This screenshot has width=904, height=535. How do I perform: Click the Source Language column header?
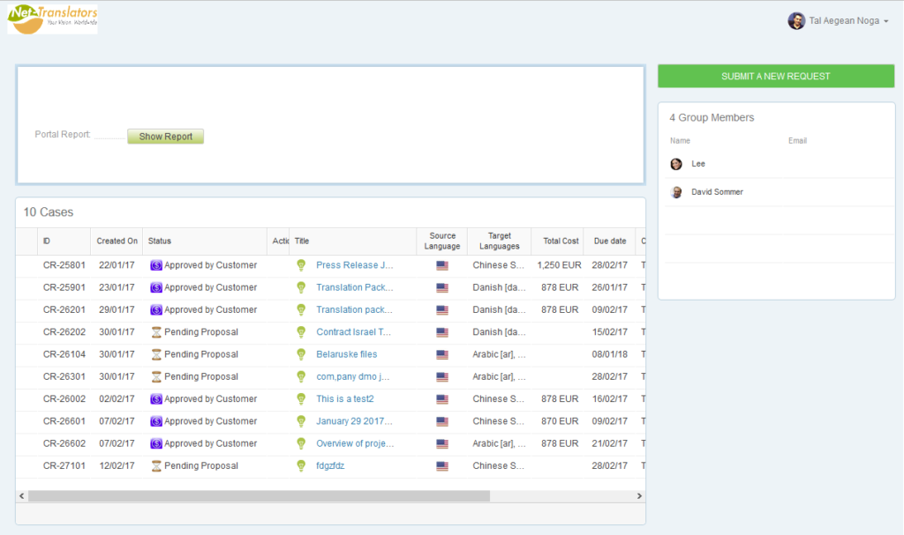442,241
